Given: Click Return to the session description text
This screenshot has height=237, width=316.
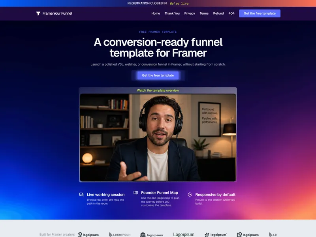Looking at the screenshot, I should 215,201.
